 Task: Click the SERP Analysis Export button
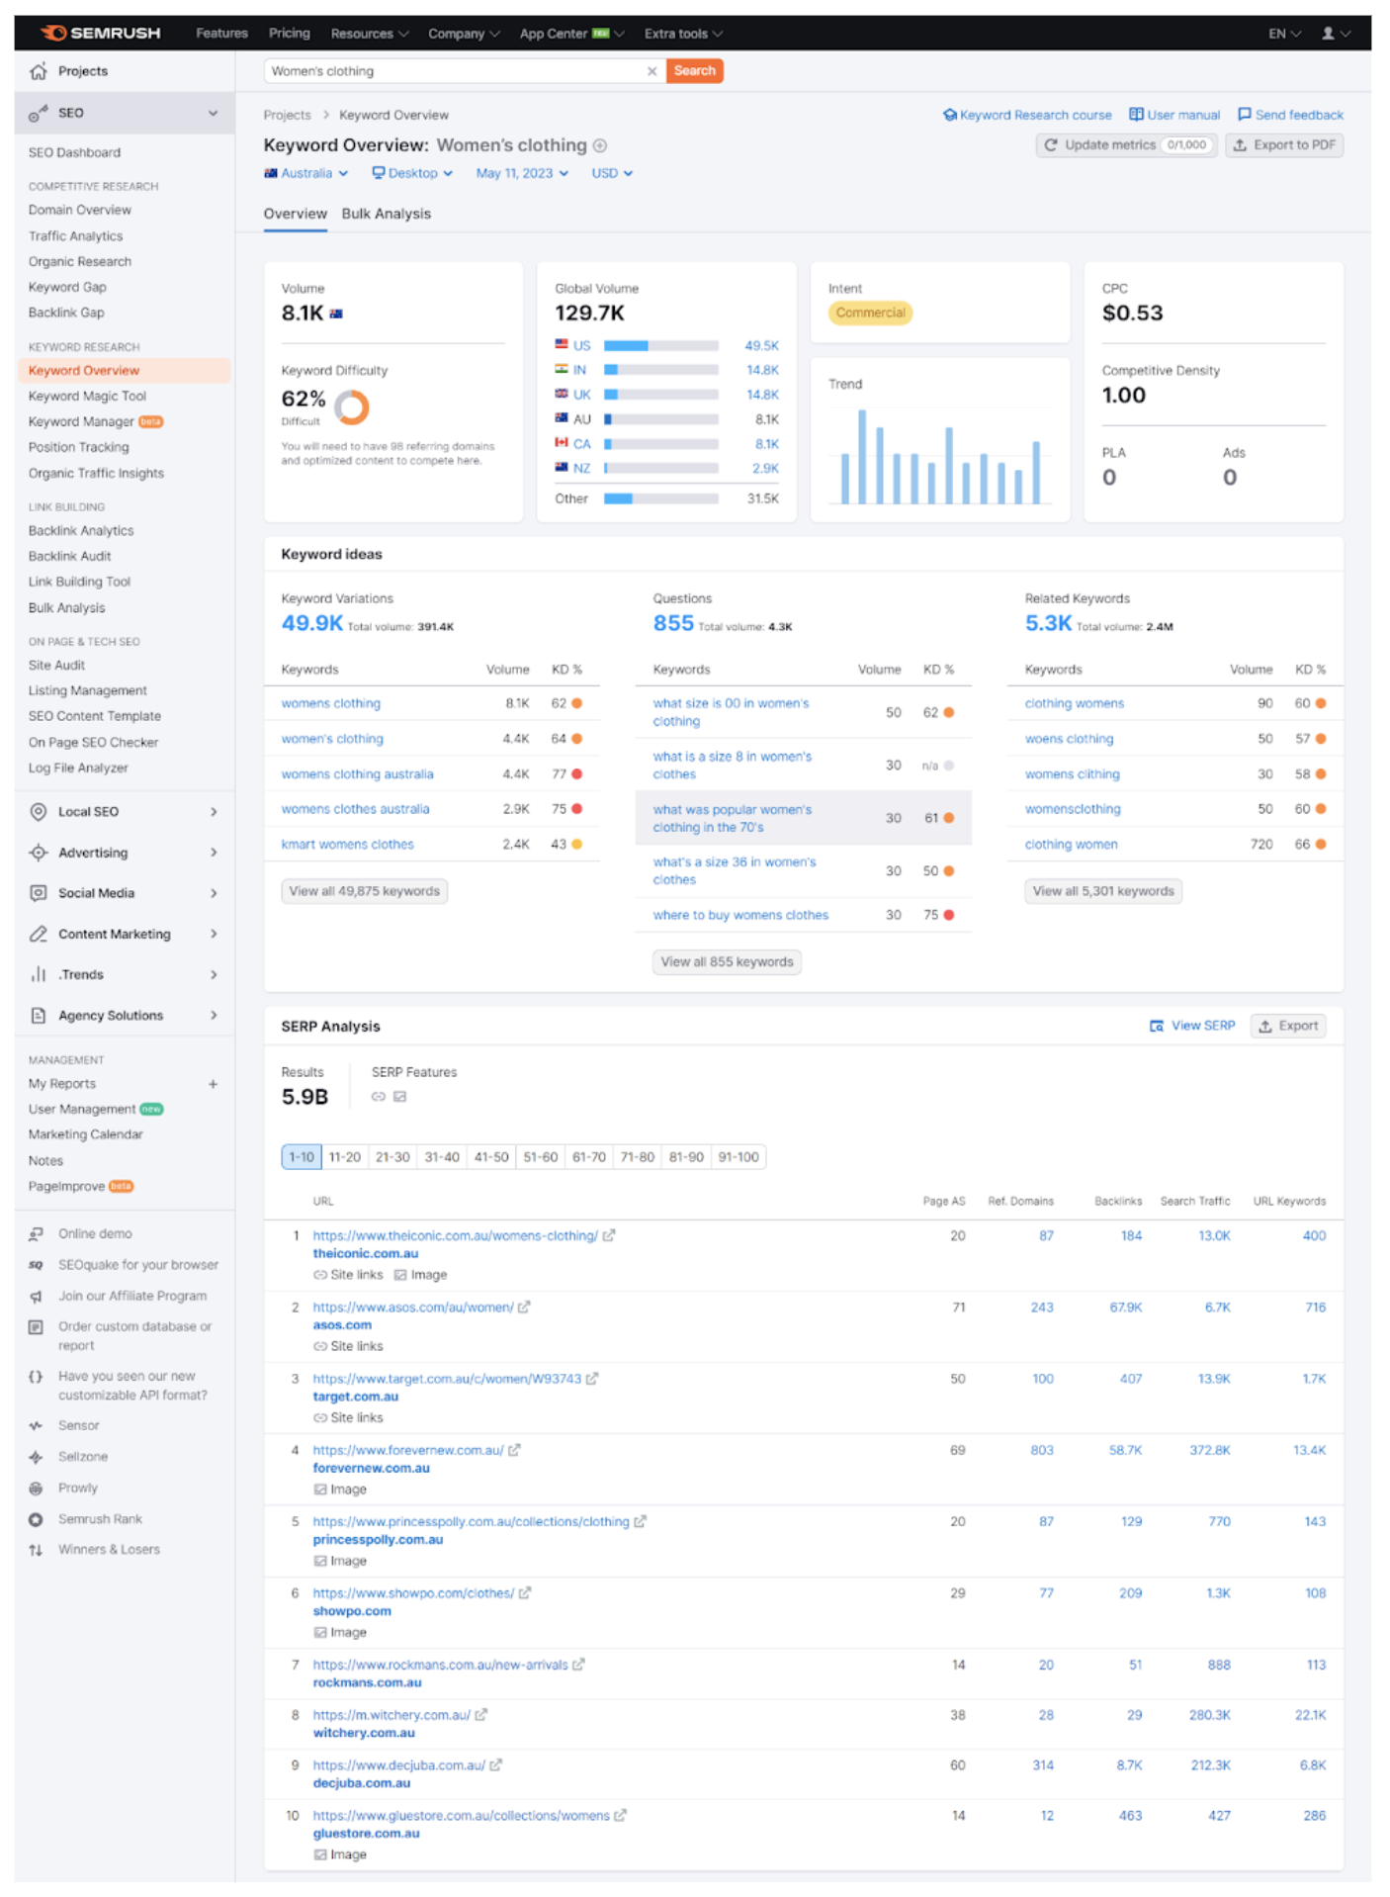[1288, 1026]
